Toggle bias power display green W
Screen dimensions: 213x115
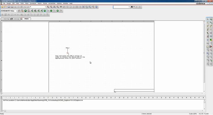(x=58, y=11)
